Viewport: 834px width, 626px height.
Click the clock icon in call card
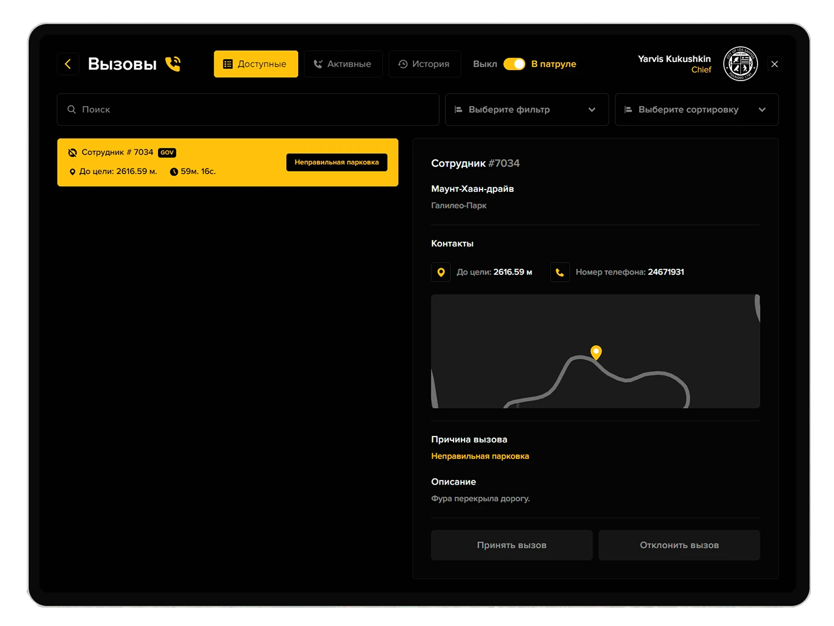click(x=174, y=172)
